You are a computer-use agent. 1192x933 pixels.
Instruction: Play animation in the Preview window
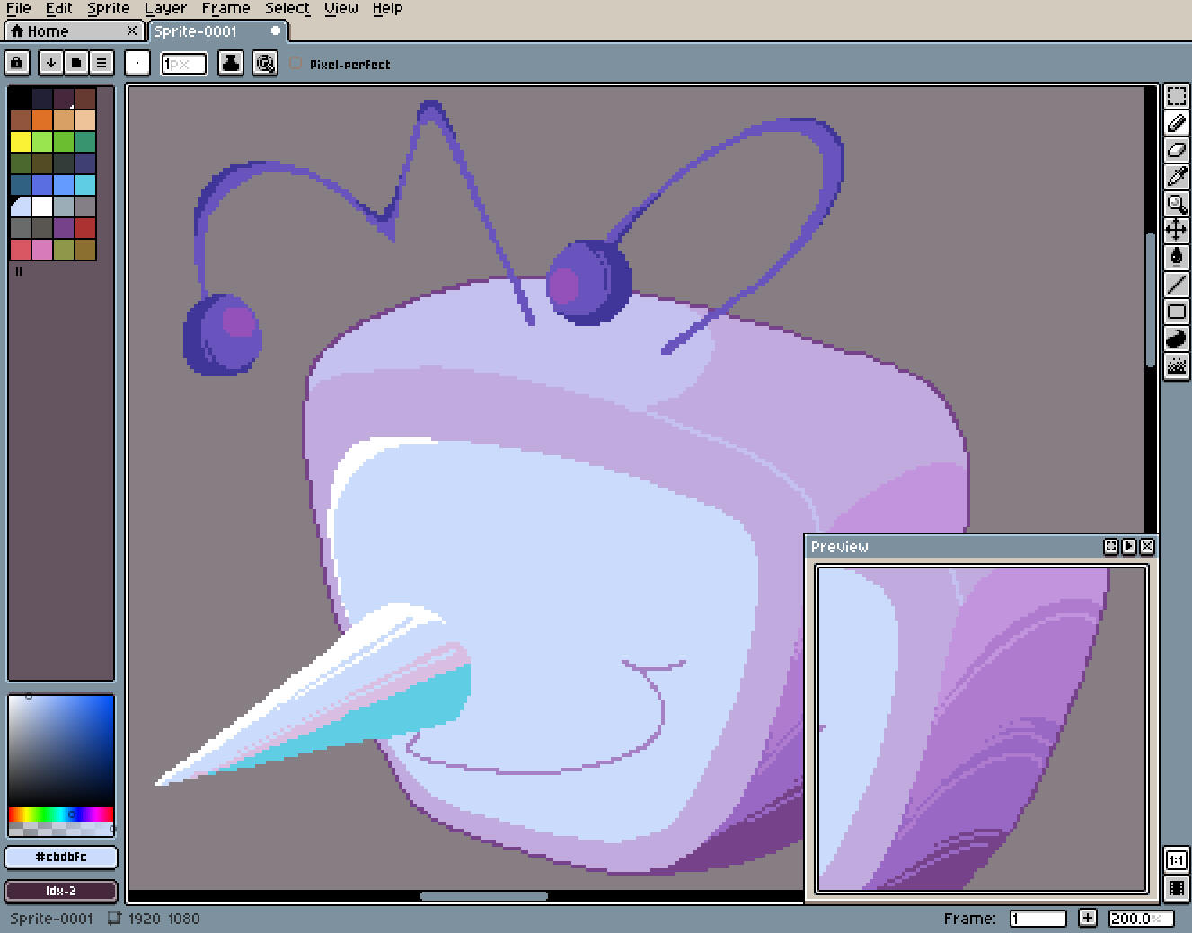(1129, 546)
